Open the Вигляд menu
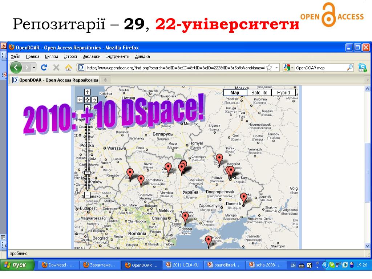 coord(52,56)
